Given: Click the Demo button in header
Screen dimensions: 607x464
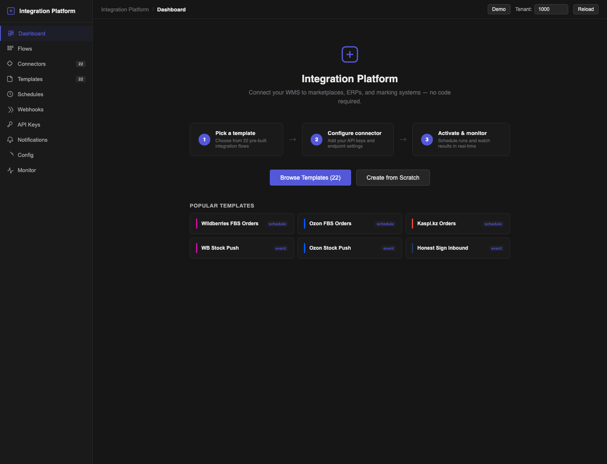Looking at the screenshot, I should tap(499, 9).
